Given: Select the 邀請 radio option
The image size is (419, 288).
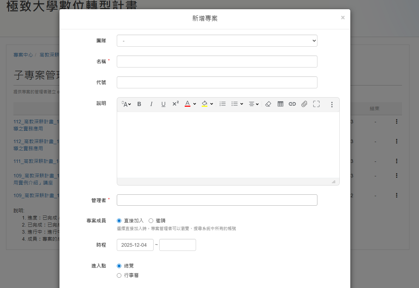Looking at the screenshot, I should (x=151, y=221).
